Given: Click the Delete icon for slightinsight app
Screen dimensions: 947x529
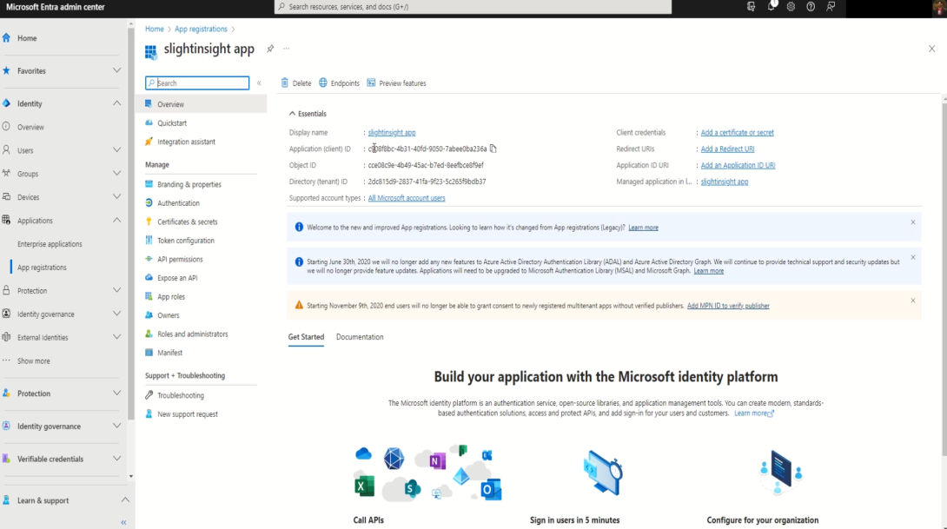Looking at the screenshot, I should pos(296,83).
